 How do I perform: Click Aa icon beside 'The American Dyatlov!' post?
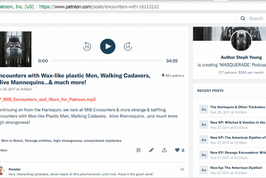204,170
